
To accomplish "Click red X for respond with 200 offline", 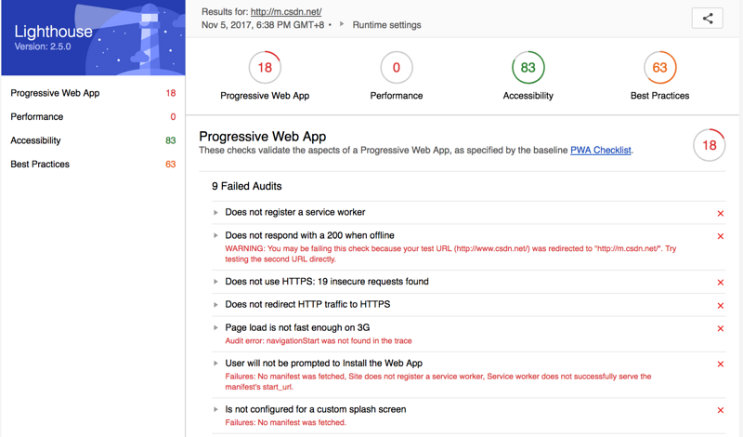I will click(721, 236).
